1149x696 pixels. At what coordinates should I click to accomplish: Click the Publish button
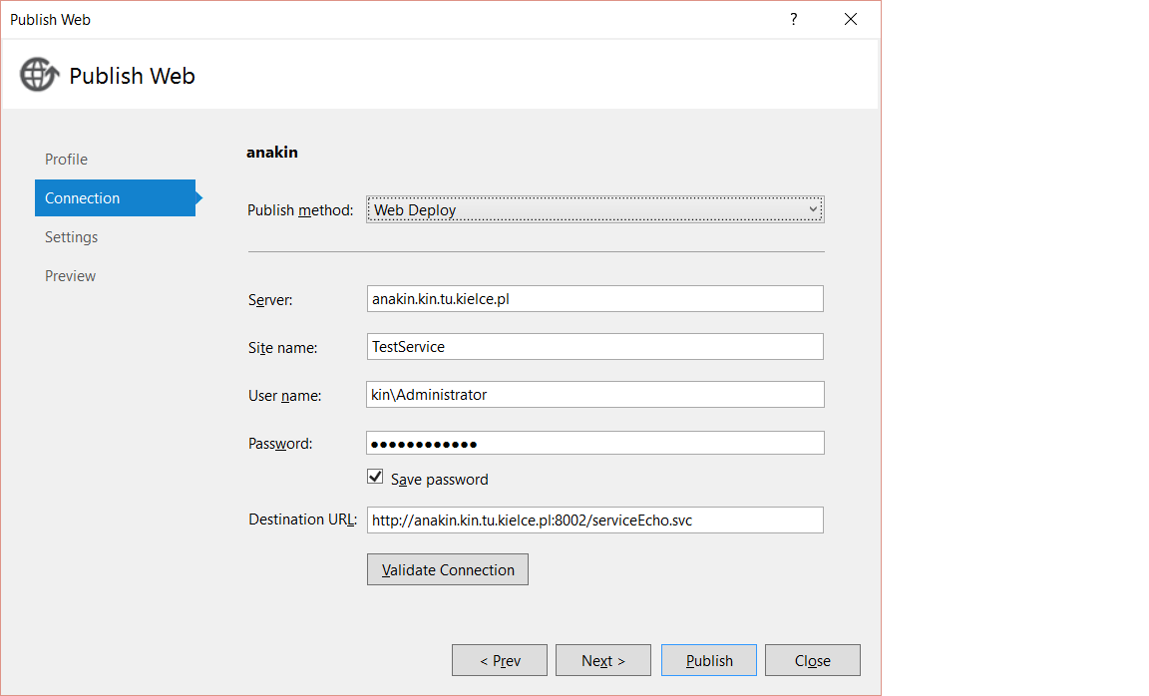point(708,660)
